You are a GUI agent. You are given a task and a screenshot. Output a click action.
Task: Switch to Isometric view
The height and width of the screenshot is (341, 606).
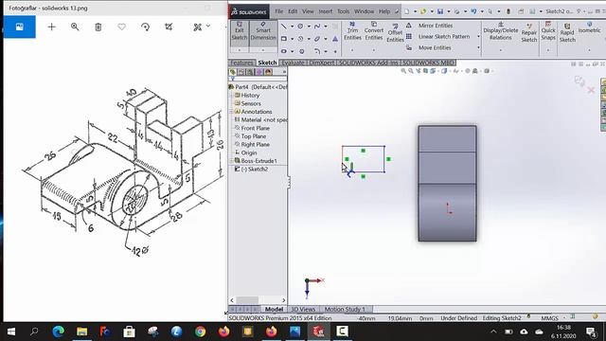tap(589, 27)
